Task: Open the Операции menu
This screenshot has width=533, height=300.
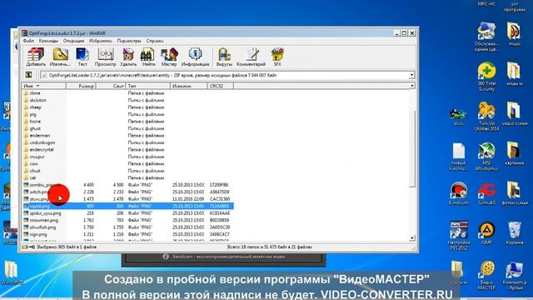Action: click(x=73, y=41)
